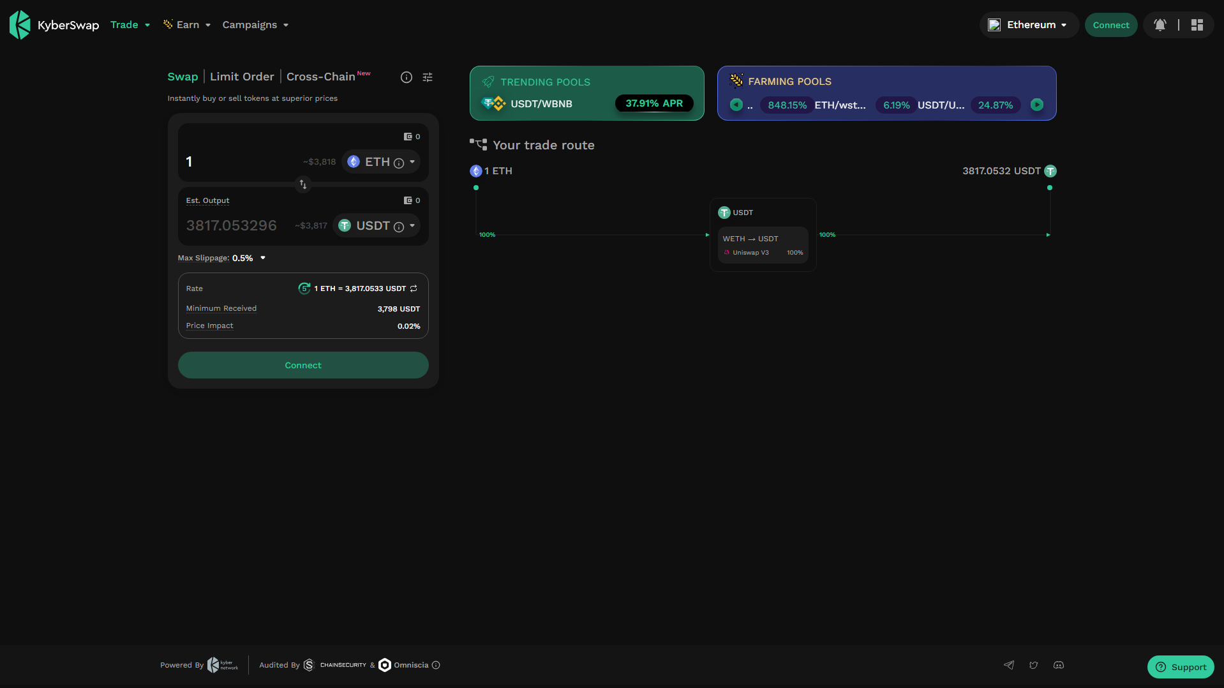Click the USDT icon at route end
1224x688 pixels.
[1050, 171]
